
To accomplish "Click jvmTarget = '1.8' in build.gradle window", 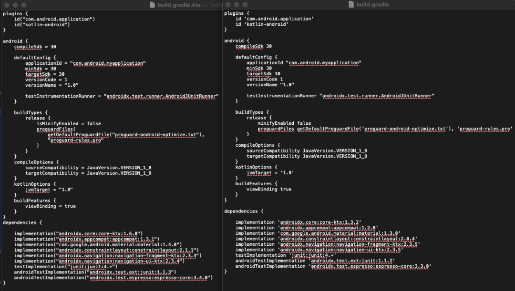I will [x=270, y=173].
